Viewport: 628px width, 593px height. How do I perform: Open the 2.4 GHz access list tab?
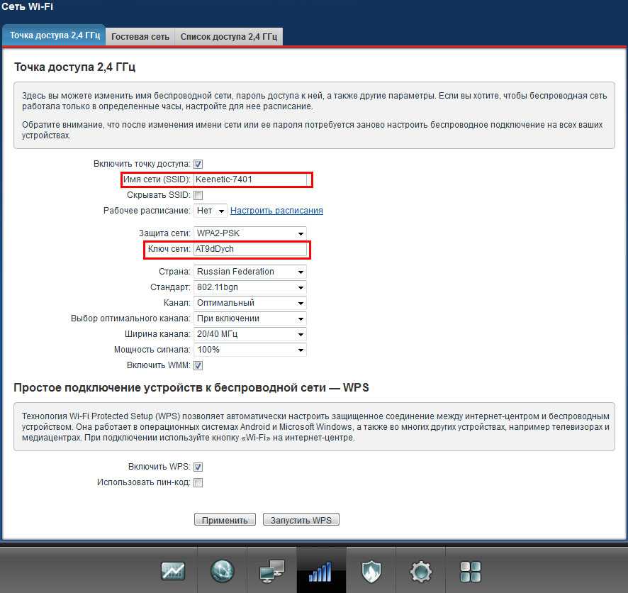tap(229, 36)
